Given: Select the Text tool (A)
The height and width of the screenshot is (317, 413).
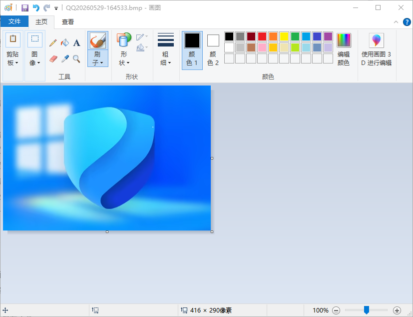Looking at the screenshot, I should 76,42.
